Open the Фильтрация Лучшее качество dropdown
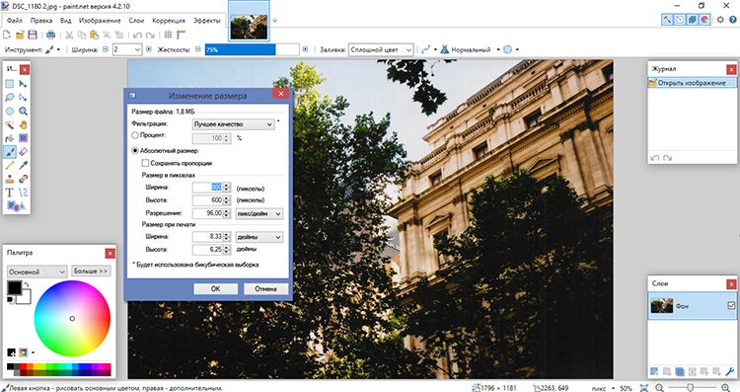 tap(233, 124)
